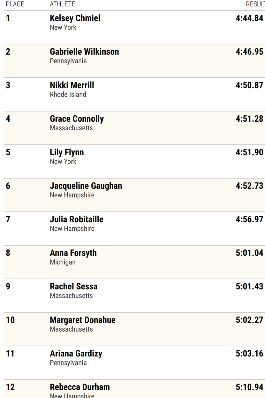Image resolution: width=265 pixels, height=398 pixels.
Task: Open Margaret Donahue's athlete page
Action: [83, 320]
